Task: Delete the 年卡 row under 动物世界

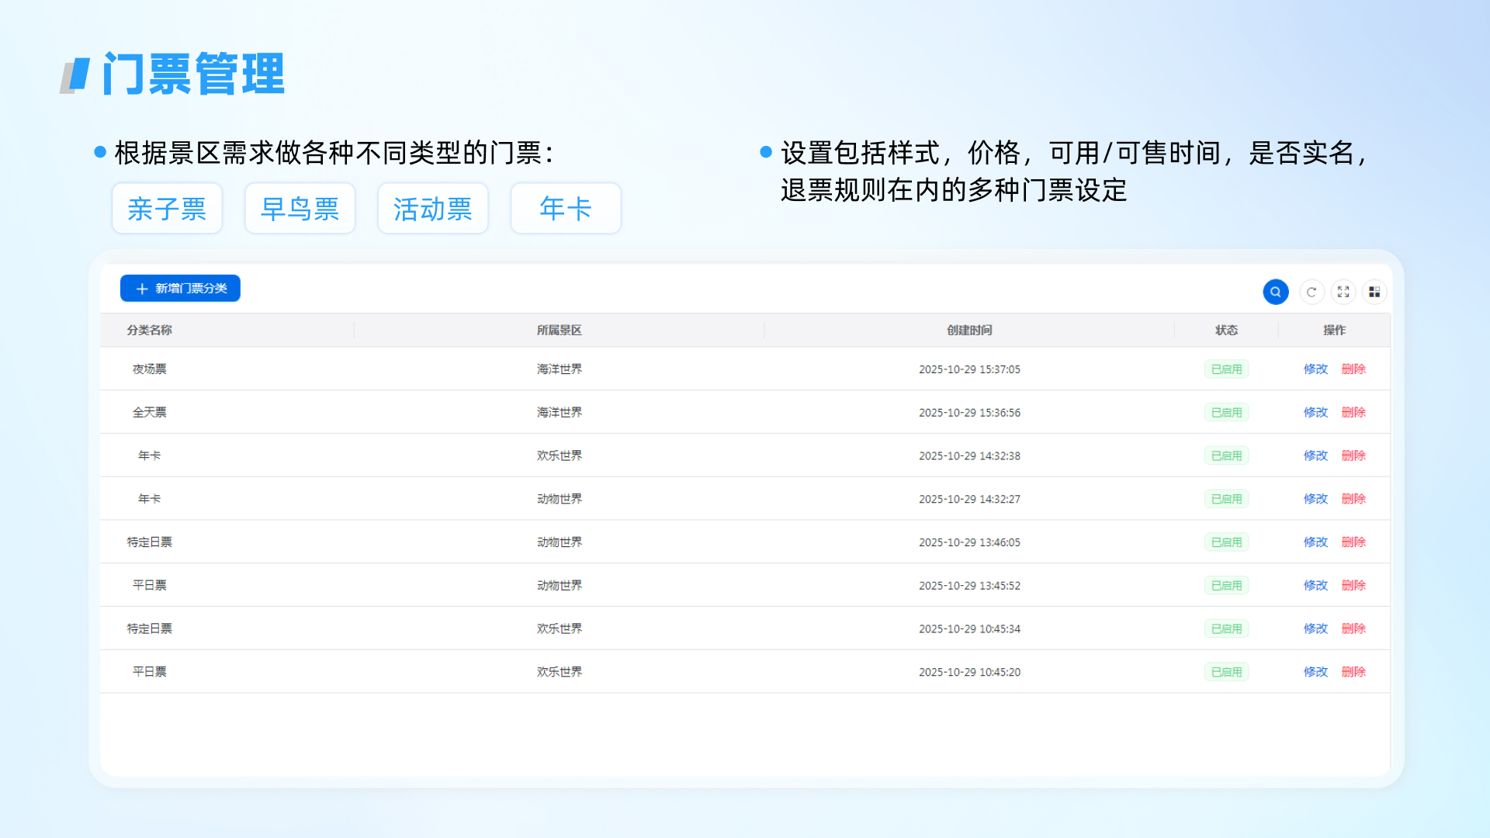Action: click(x=1353, y=499)
